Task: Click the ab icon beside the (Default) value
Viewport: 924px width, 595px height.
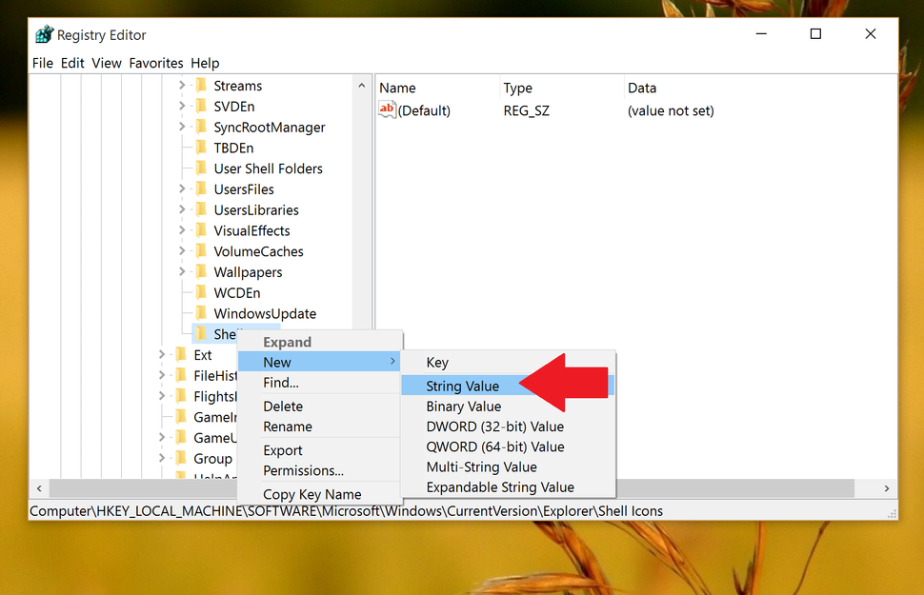Action: pos(387,109)
